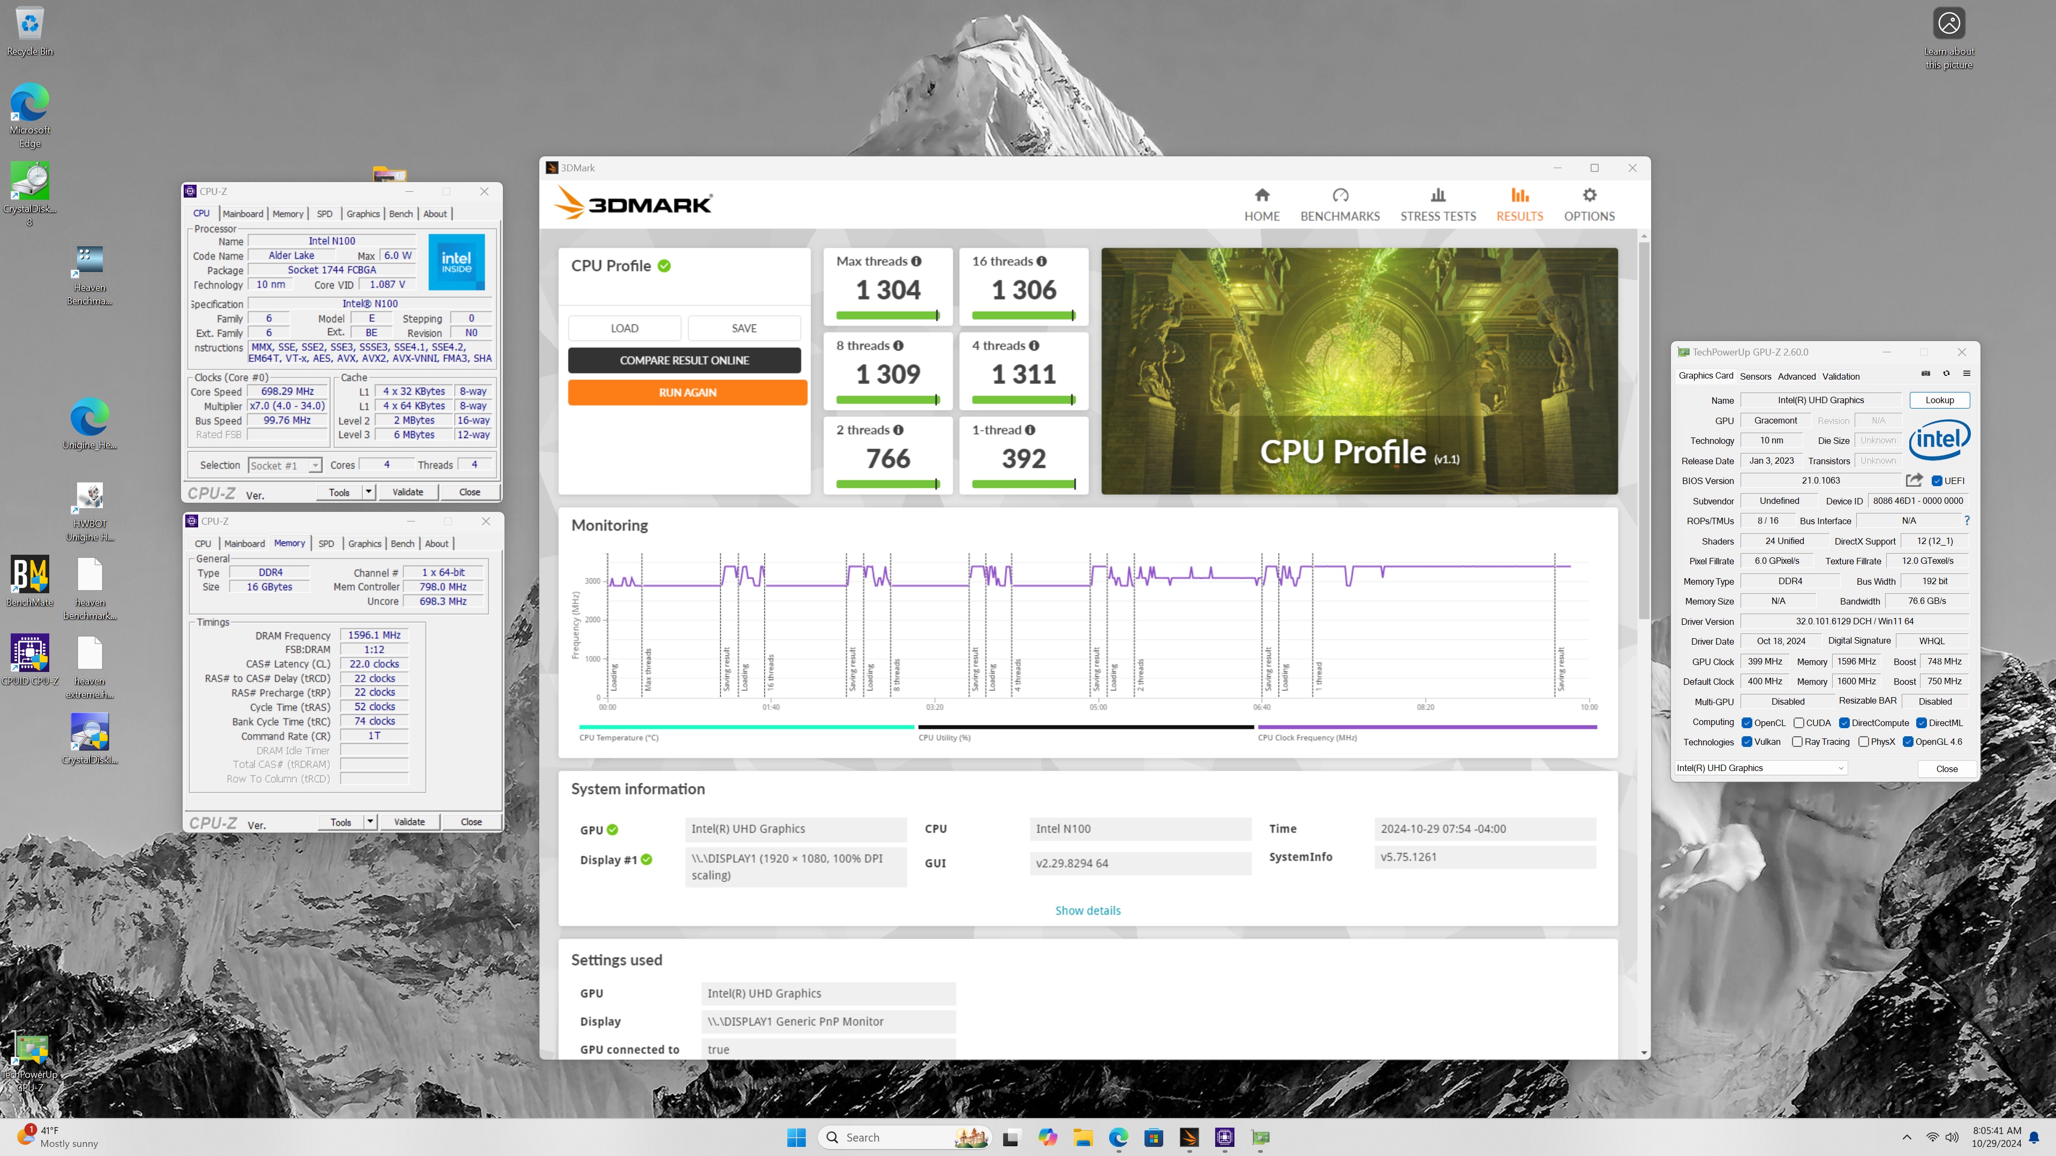
Task: Open Graphics tab in lower CPU-Z window
Action: (365, 543)
